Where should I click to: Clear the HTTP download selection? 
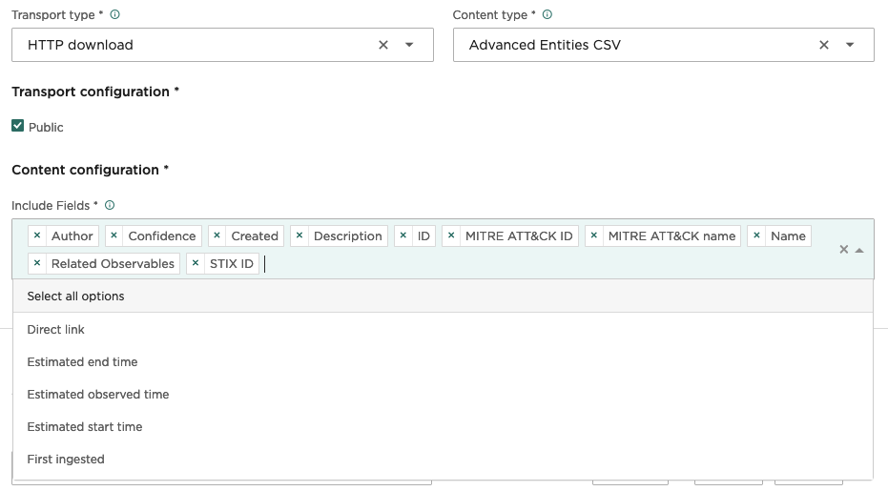[383, 45]
